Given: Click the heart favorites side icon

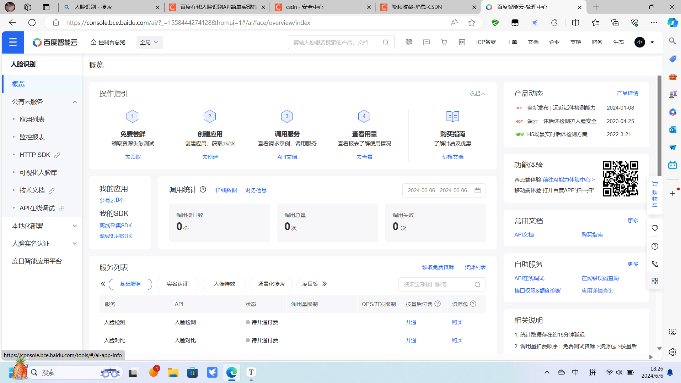Looking at the screenshot, I should (x=655, y=228).
